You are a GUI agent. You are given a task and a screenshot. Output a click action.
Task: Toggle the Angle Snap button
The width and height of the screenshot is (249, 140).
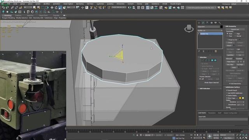tap(96, 8)
